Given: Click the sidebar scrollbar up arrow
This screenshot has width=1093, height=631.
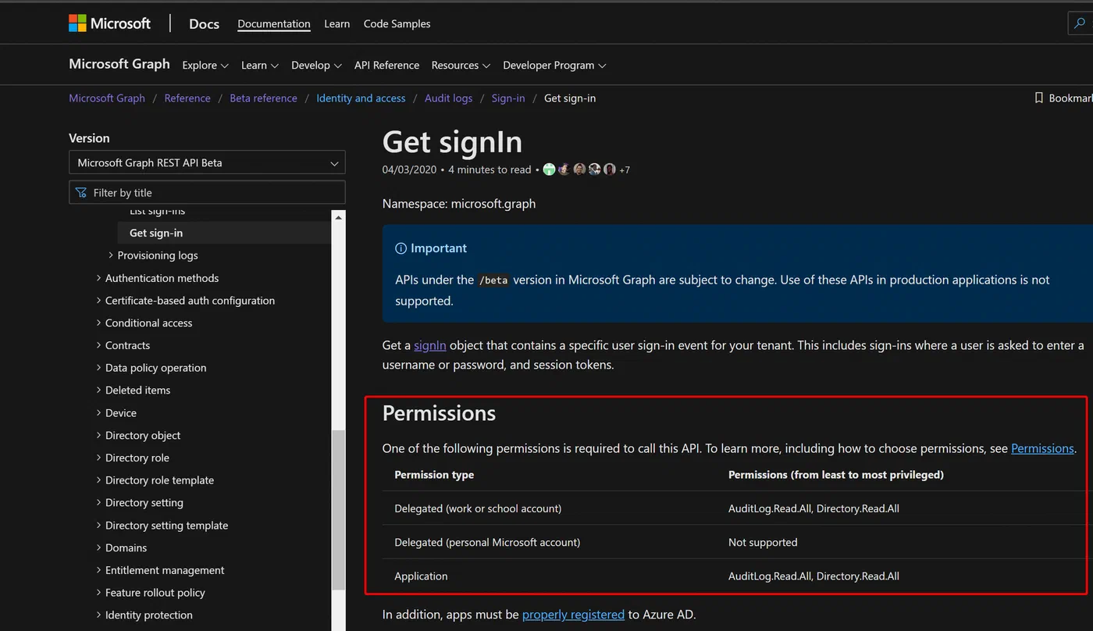Looking at the screenshot, I should point(338,217).
